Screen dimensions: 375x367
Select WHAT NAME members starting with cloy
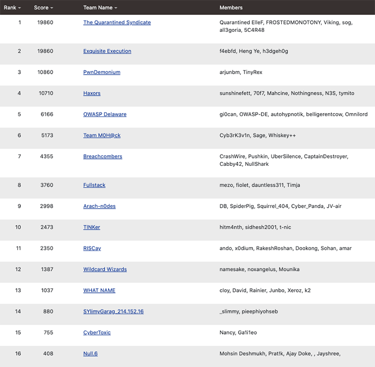click(265, 290)
